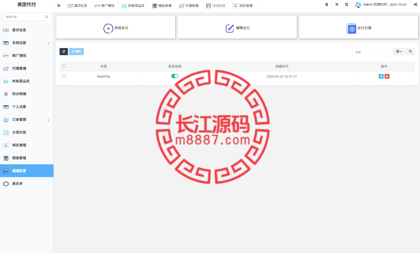Click the 标题 column header
The image size is (420, 253).
click(x=104, y=67)
